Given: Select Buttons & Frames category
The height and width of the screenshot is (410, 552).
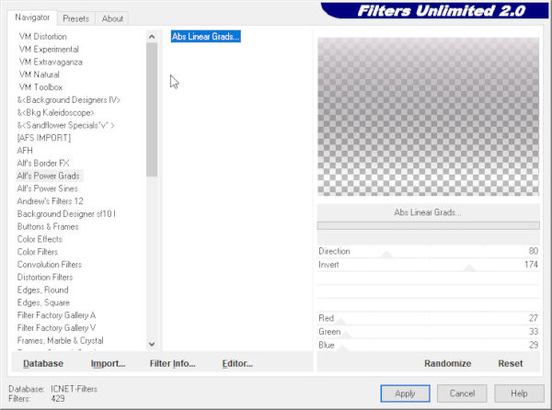Looking at the screenshot, I should click(x=48, y=226).
